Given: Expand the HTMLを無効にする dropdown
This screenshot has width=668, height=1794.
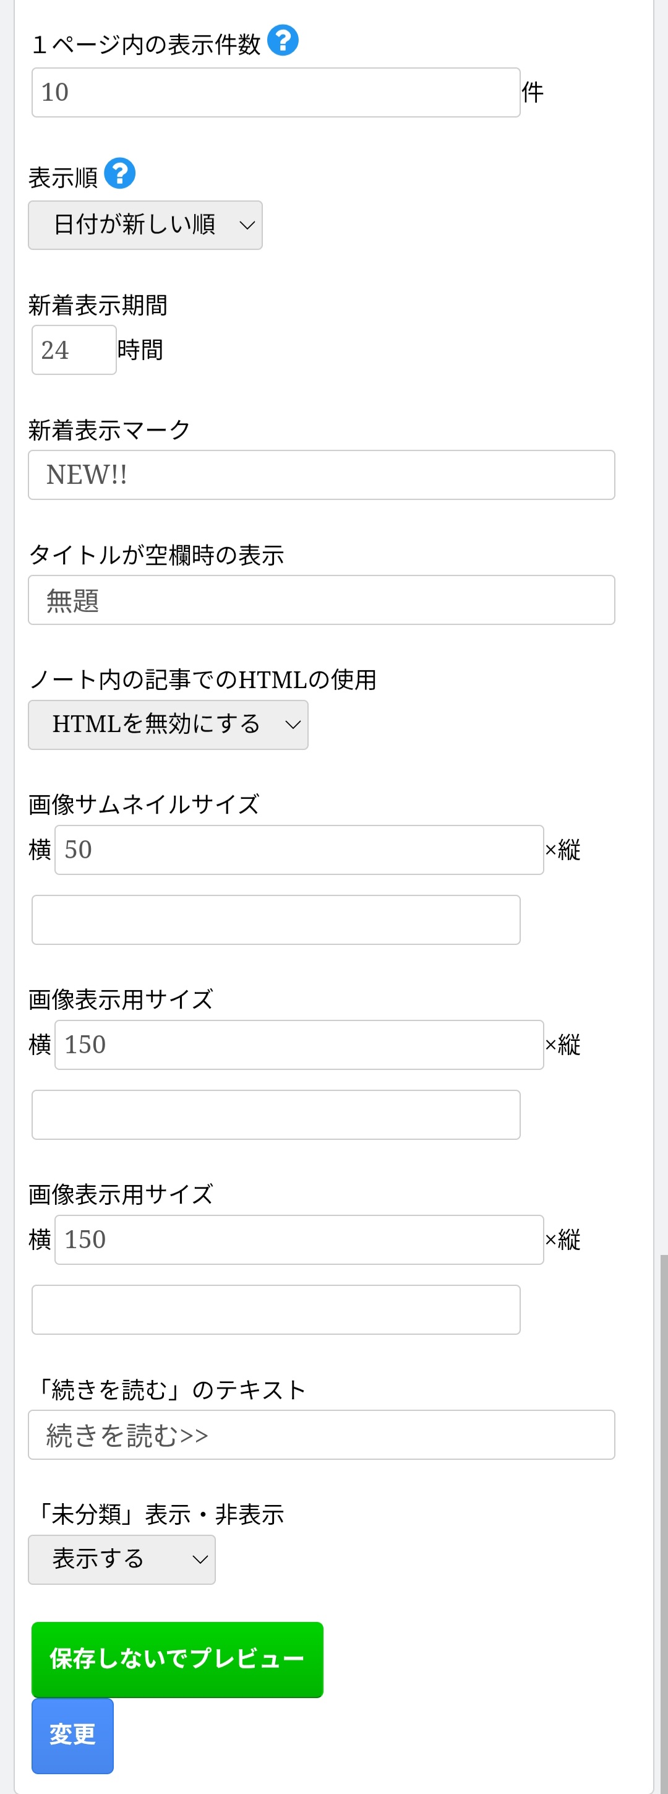Looking at the screenshot, I should (x=168, y=725).
